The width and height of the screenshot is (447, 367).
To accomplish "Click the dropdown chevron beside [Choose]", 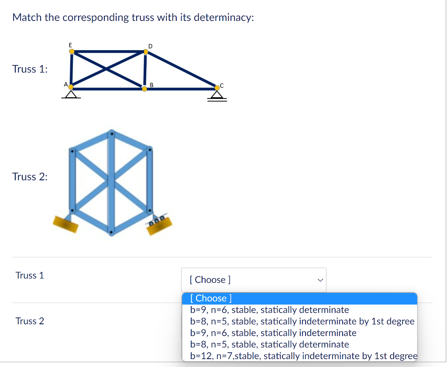I will pos(320,280).
